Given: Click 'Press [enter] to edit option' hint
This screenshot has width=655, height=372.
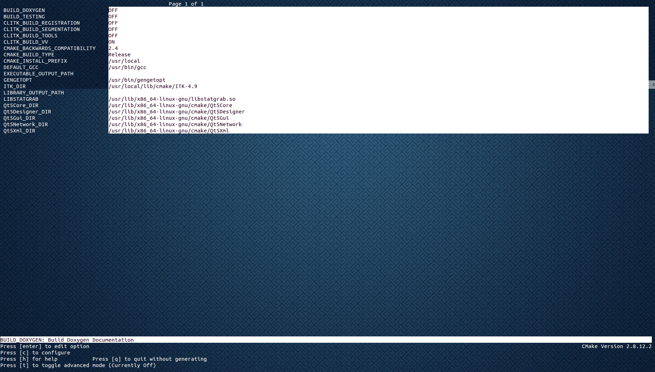Looking at the screenshot, I should pos(45,346).
